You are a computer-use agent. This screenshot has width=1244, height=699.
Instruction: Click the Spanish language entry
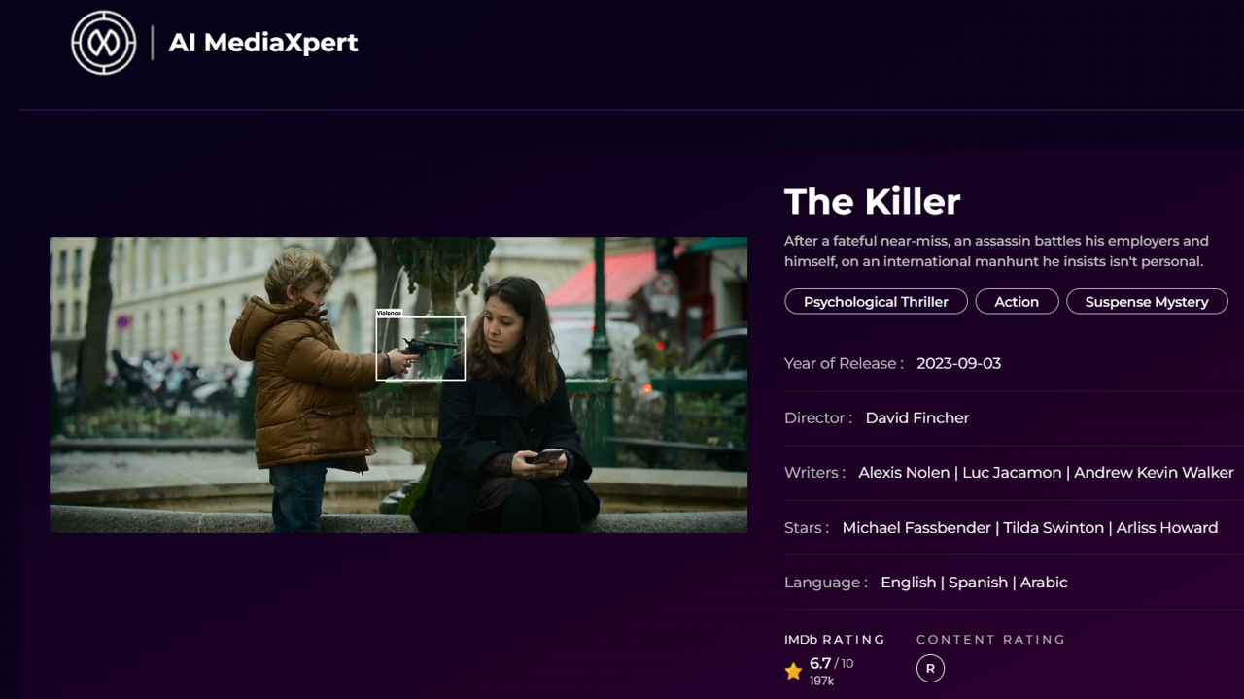pyautogui.click(x=978, y=582)
